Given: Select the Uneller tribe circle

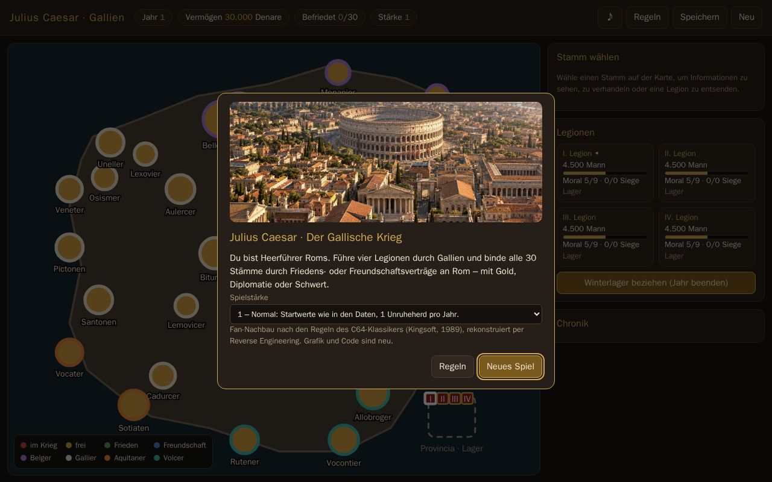Looking at the screenshot, I should coord(110,143).
